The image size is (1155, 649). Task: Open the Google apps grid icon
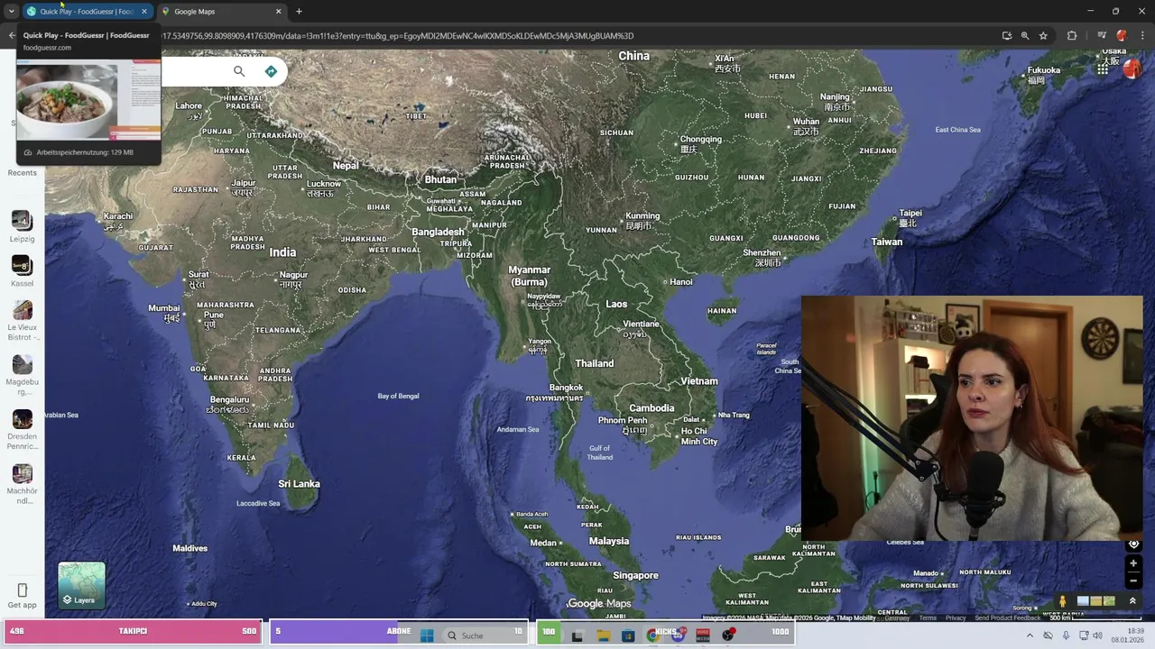(x=1103, y=69)
